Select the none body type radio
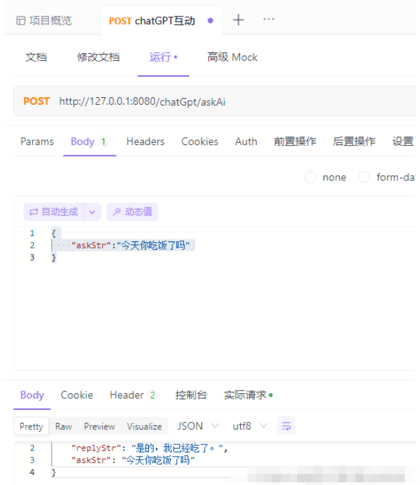 310,177
